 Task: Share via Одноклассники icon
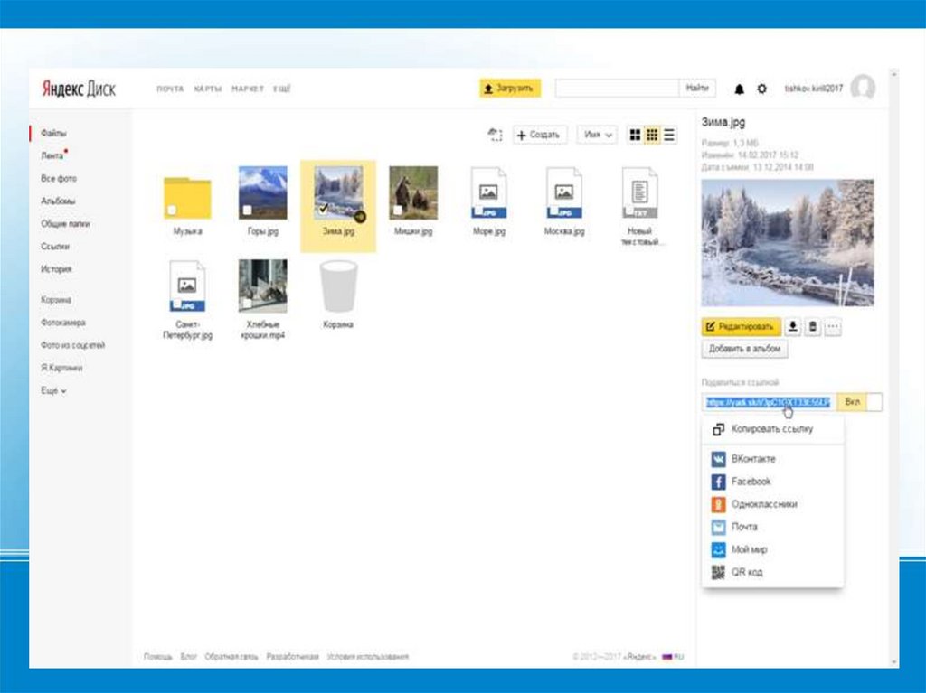pos(718,504)
